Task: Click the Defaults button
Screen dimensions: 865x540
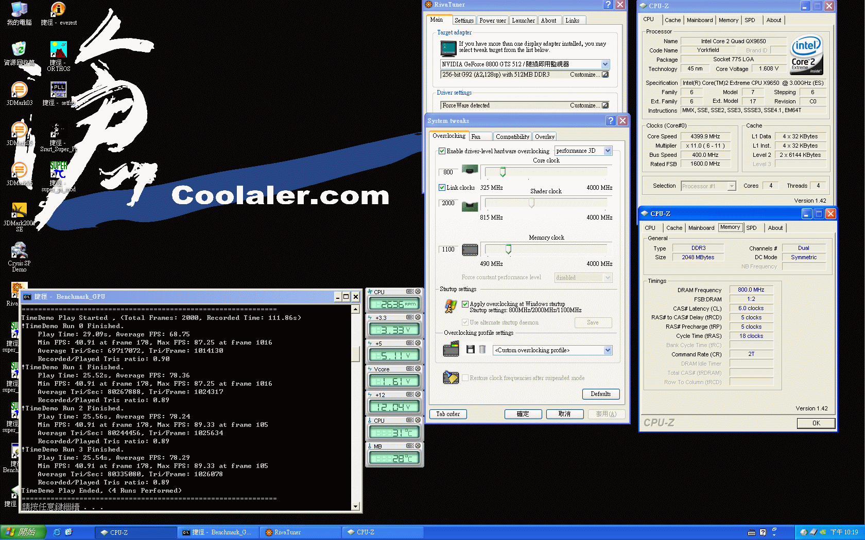Action: [600, 394]
